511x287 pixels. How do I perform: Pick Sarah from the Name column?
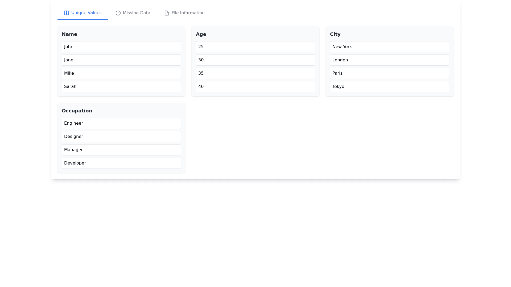(121, 87)
